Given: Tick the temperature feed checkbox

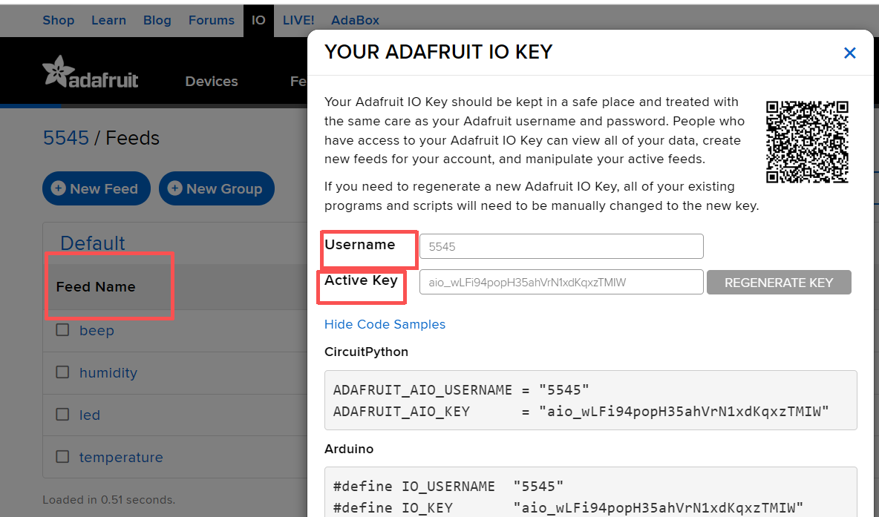Looking at the screenshot, I should (x=62, y=456).
